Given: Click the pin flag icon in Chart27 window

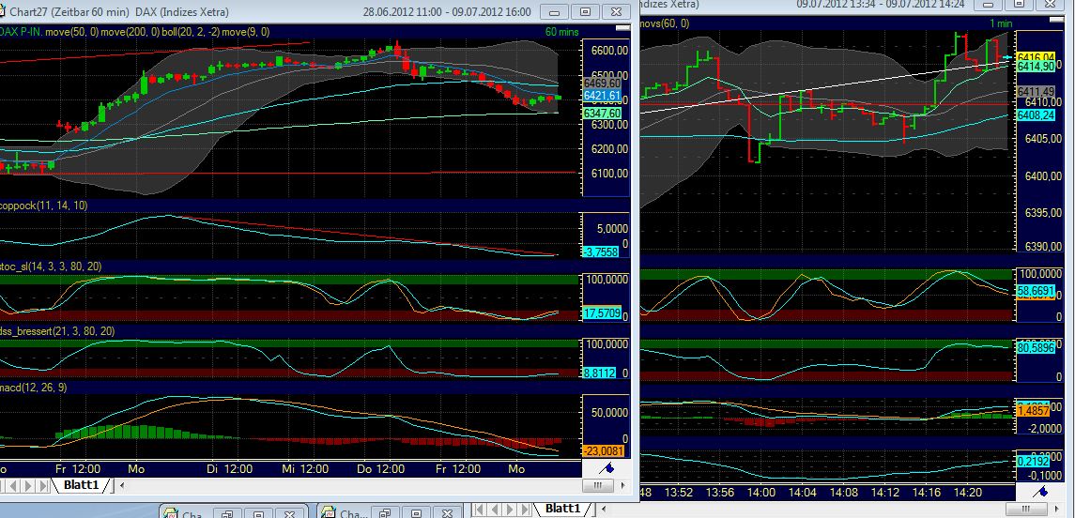Looking at the screenshot, I should [x=607, y=468].
